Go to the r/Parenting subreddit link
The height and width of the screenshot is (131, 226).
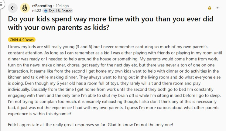[x=41, y=6]
